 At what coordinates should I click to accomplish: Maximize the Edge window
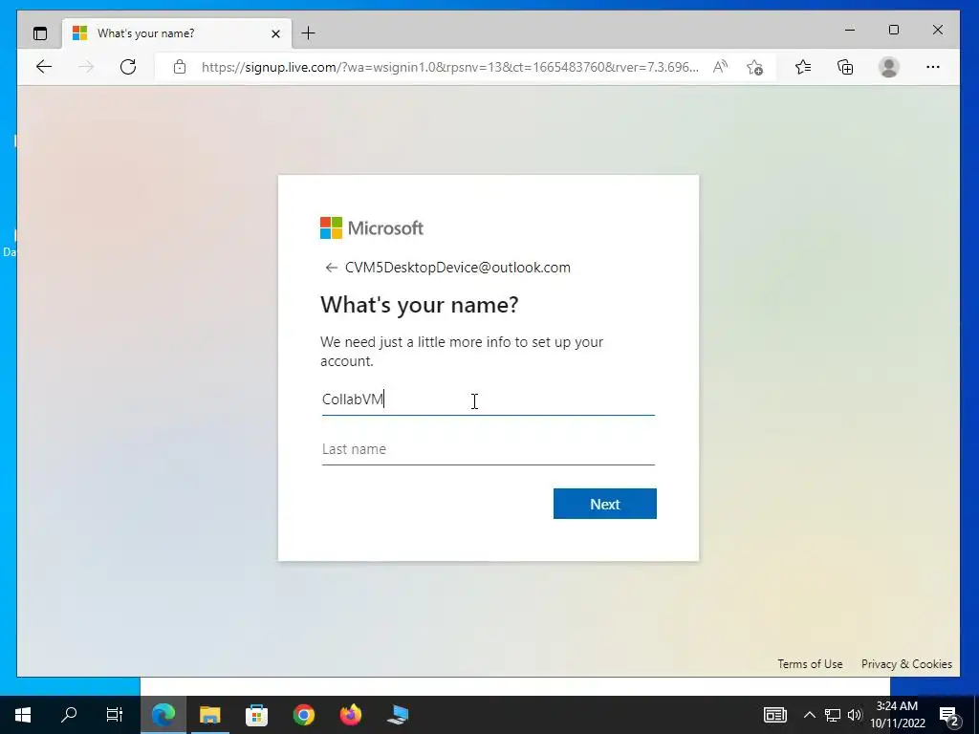(x=894, y=30)
